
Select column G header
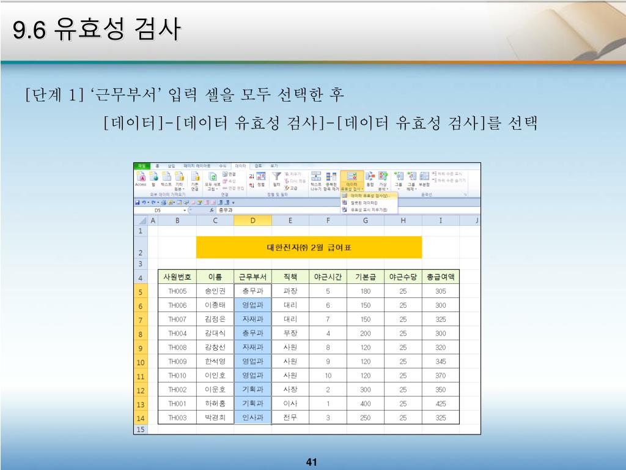(366, 220)
